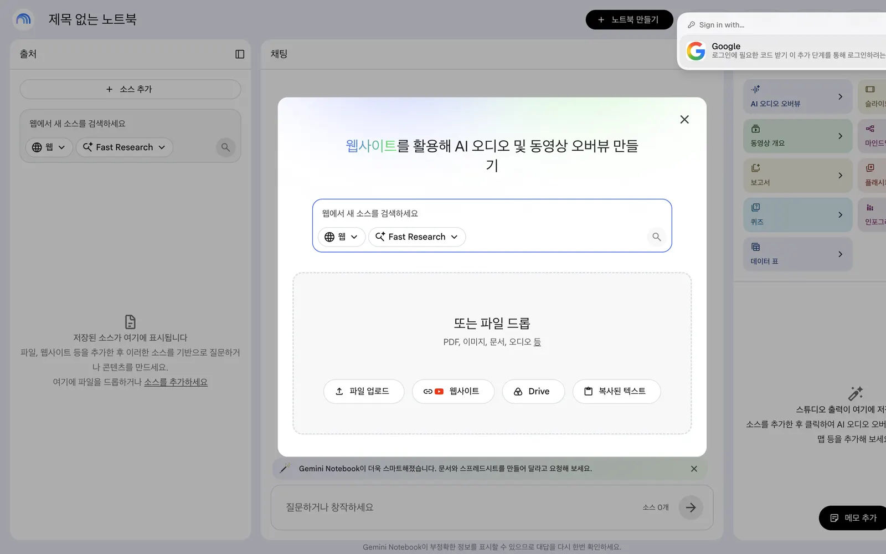
Task: Click the 플래시카드 card icon
Action: pos(870,168)
